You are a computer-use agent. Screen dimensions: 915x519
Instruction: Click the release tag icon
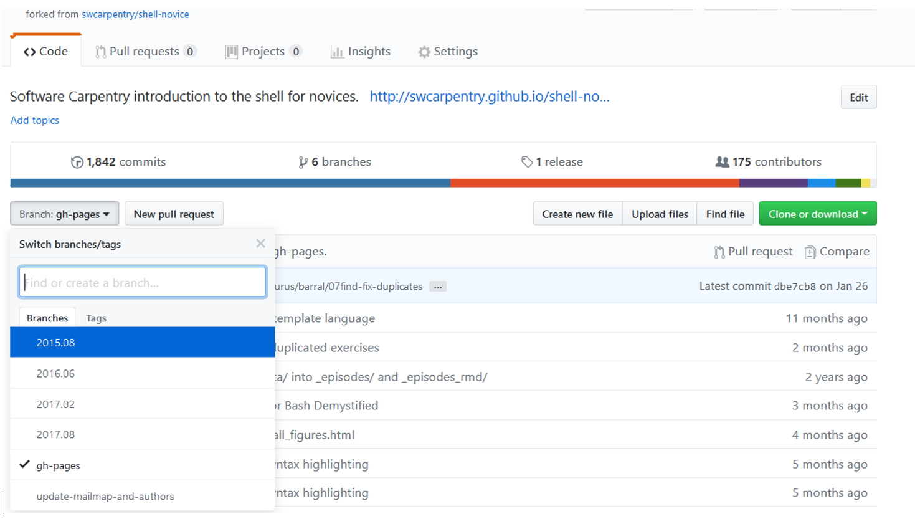[527, 162]
